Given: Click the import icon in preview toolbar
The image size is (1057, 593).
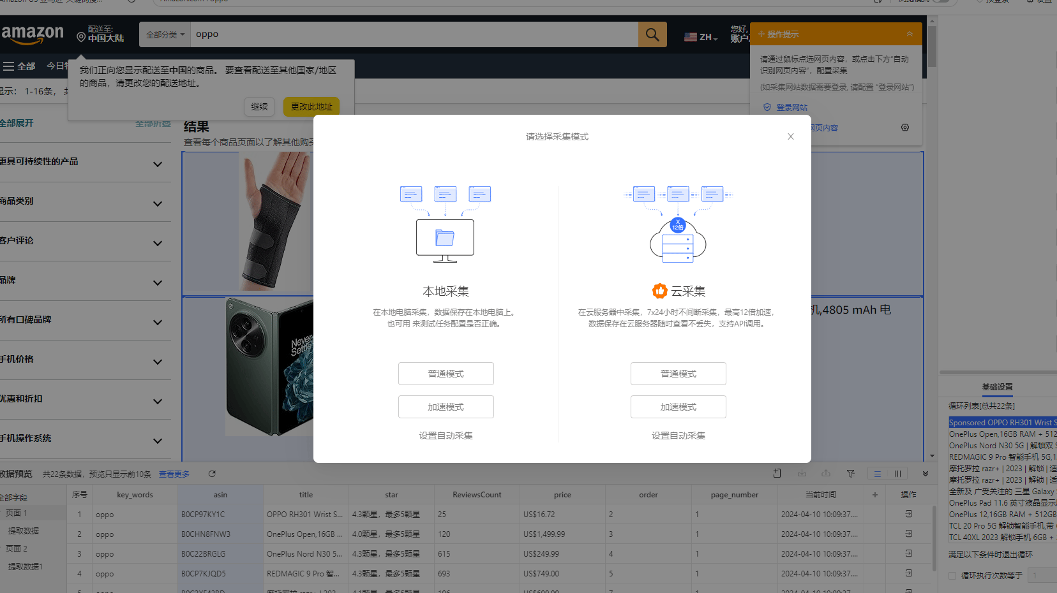Looking at the screenshot, I should tap(802, 473).
